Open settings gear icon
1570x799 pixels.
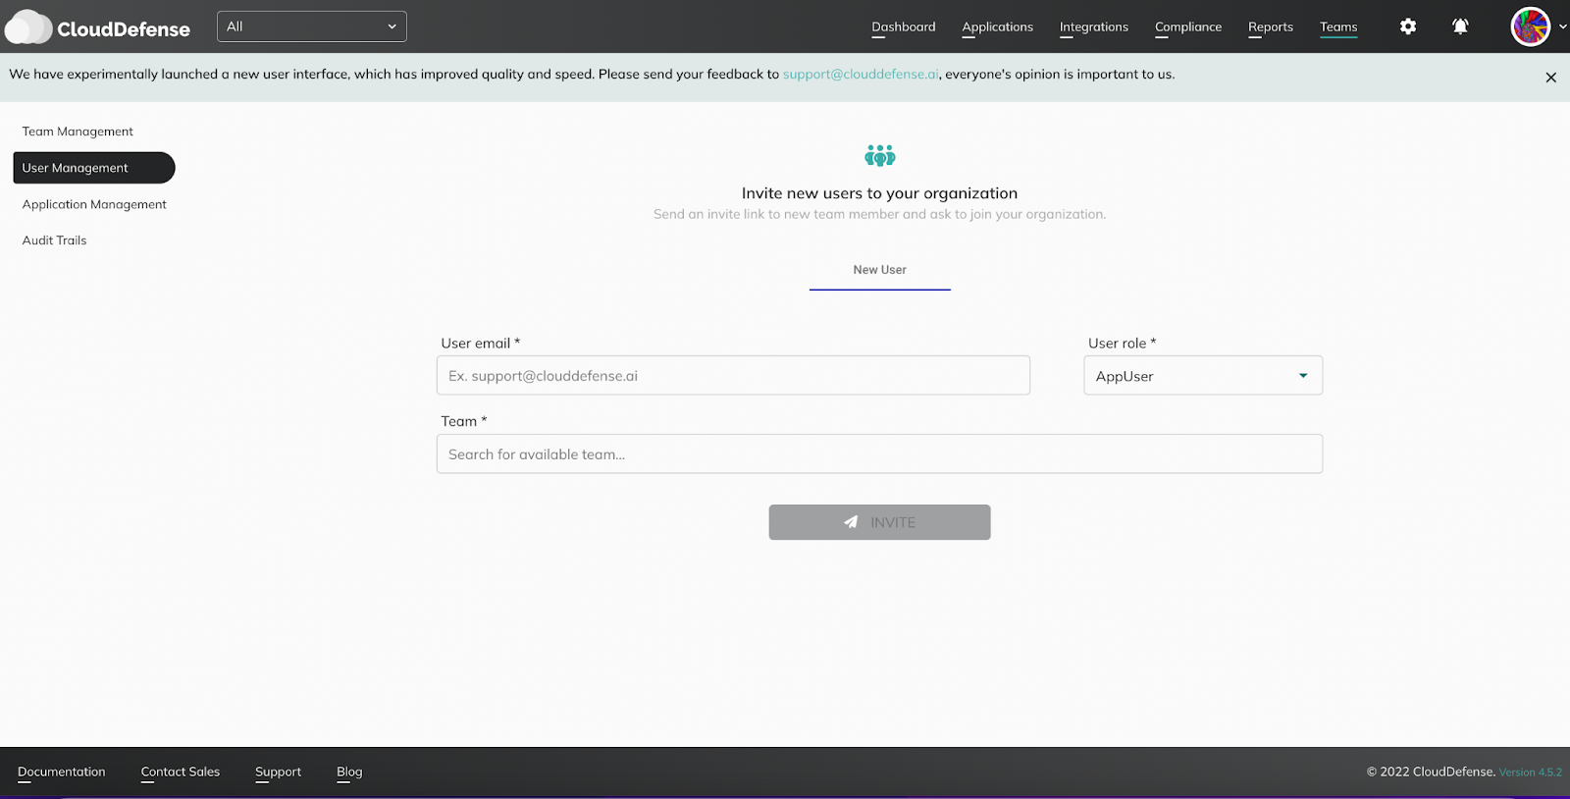1408,27
